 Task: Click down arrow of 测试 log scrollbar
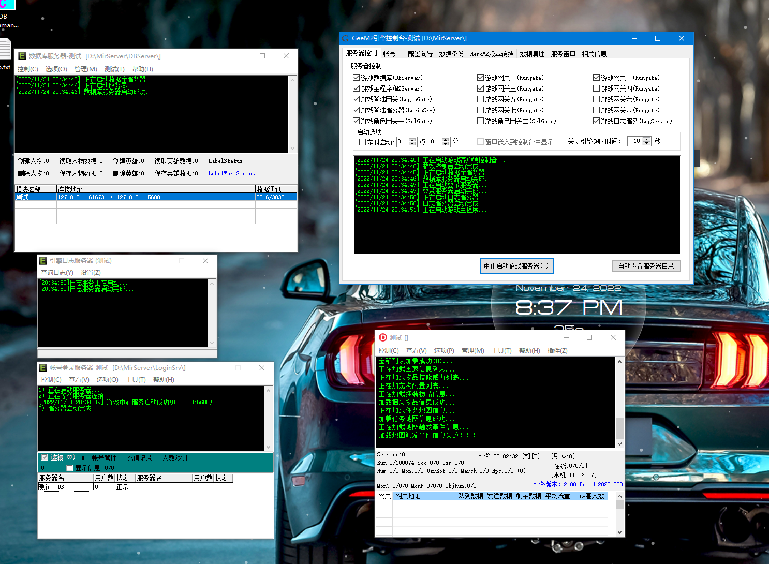pyautogui.click(x=619, y=444)
